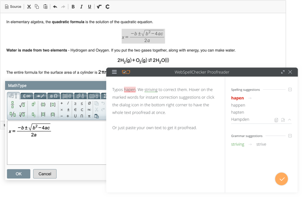Click the Cut scissors icon in editor toolbar

click(29, 7)
